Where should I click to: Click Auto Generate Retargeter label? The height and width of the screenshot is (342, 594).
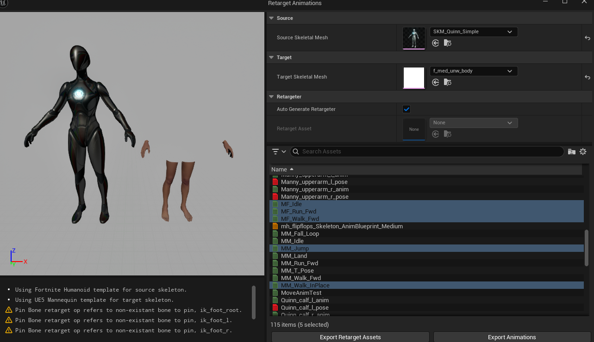(306, 110)
